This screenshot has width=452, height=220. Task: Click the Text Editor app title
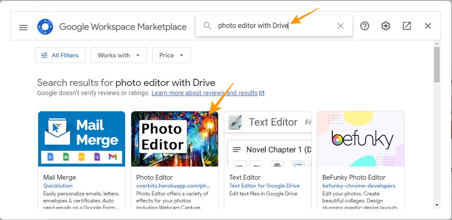tap(245, 177)
